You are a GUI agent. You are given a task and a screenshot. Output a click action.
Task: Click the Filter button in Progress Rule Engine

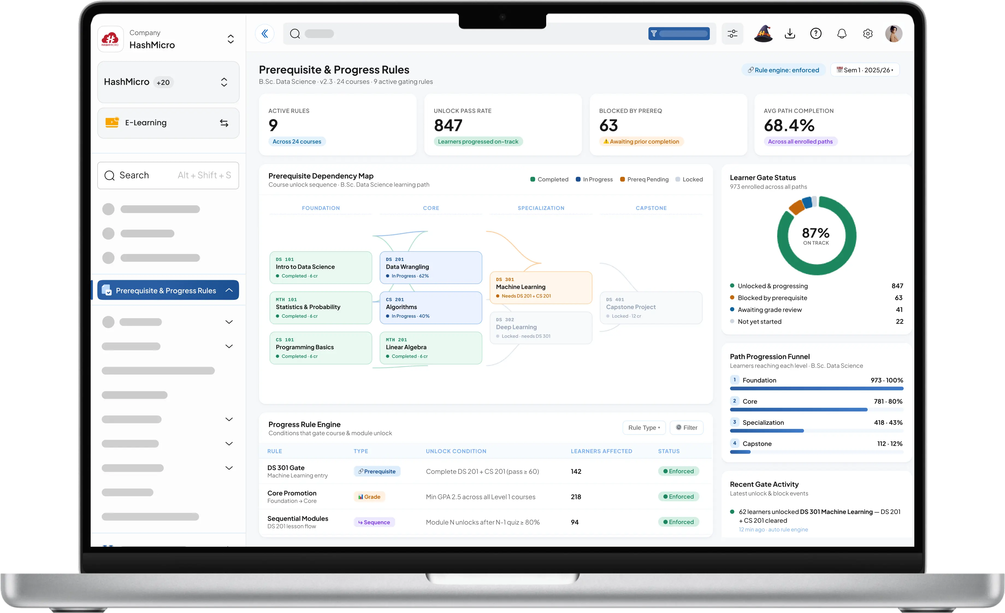(x=687, y=428)
